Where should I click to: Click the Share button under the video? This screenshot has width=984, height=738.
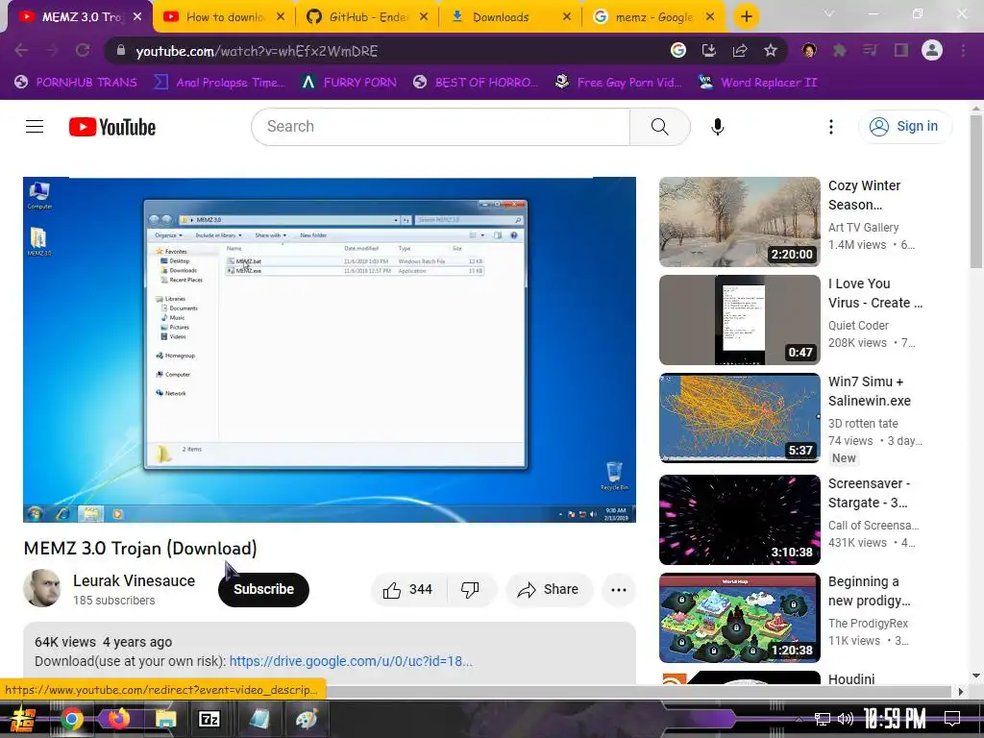click(x=549, y=589)
